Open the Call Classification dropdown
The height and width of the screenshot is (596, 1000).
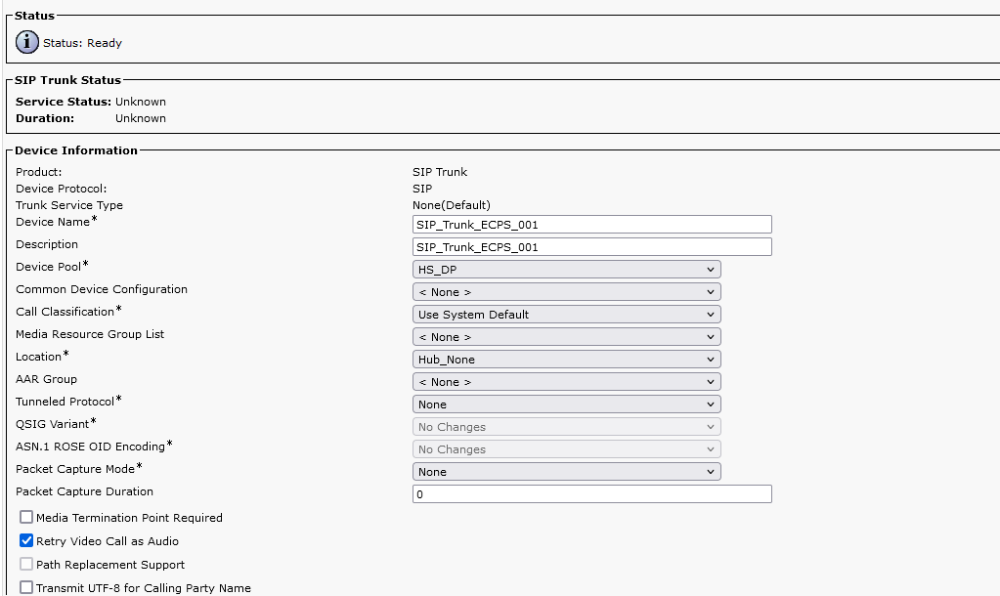point(566,315)
